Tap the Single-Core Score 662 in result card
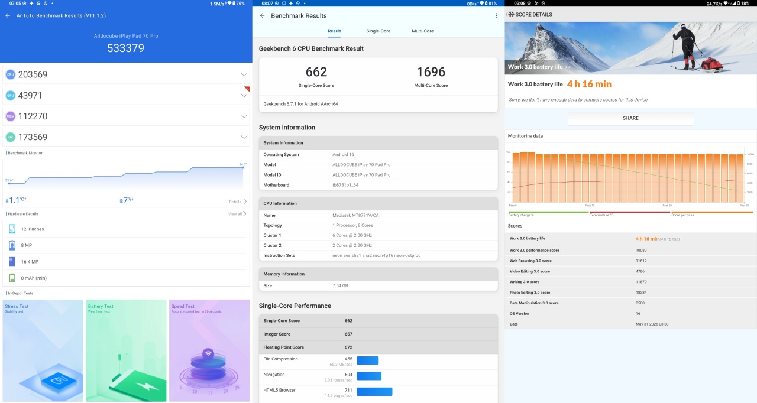 click(316, 72)
